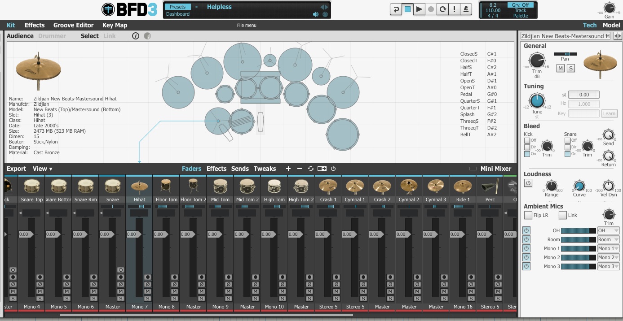Start playback with the Play button
Viewport: 623px width, 321px height.
tap(419, 9)
